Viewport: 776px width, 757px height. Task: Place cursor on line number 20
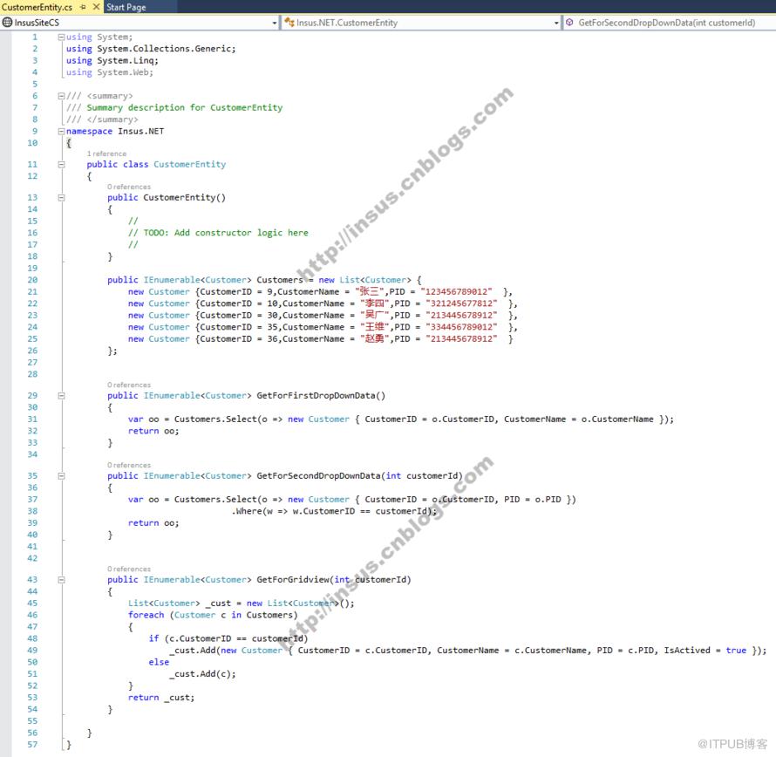(32, 280)
